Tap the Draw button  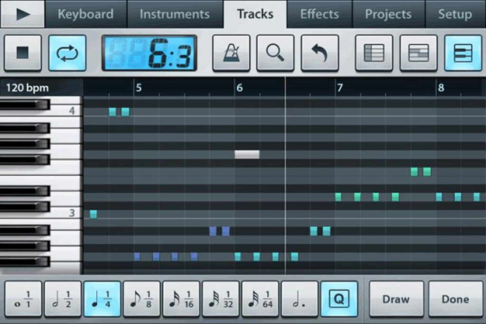coord(396,299)
